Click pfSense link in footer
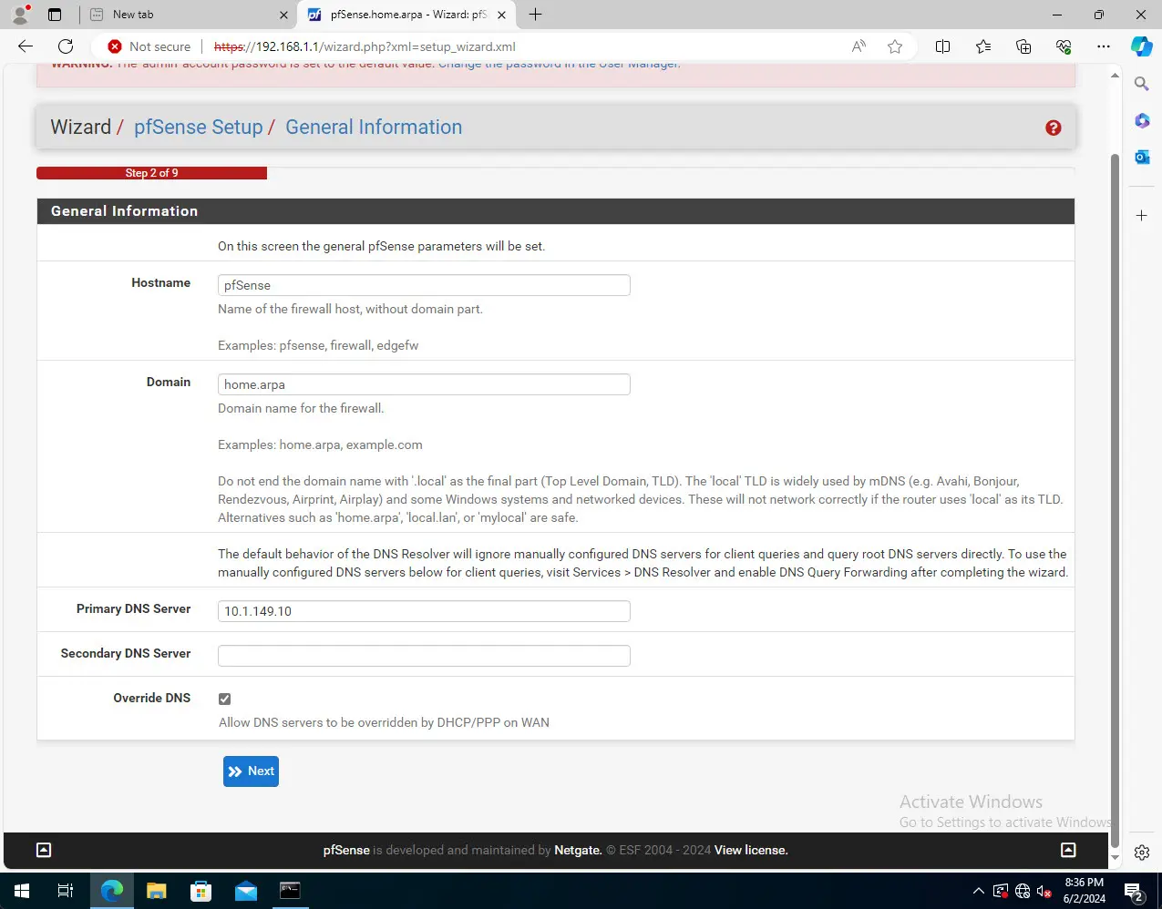This screenshot has height=909, width=1162. 346,850
